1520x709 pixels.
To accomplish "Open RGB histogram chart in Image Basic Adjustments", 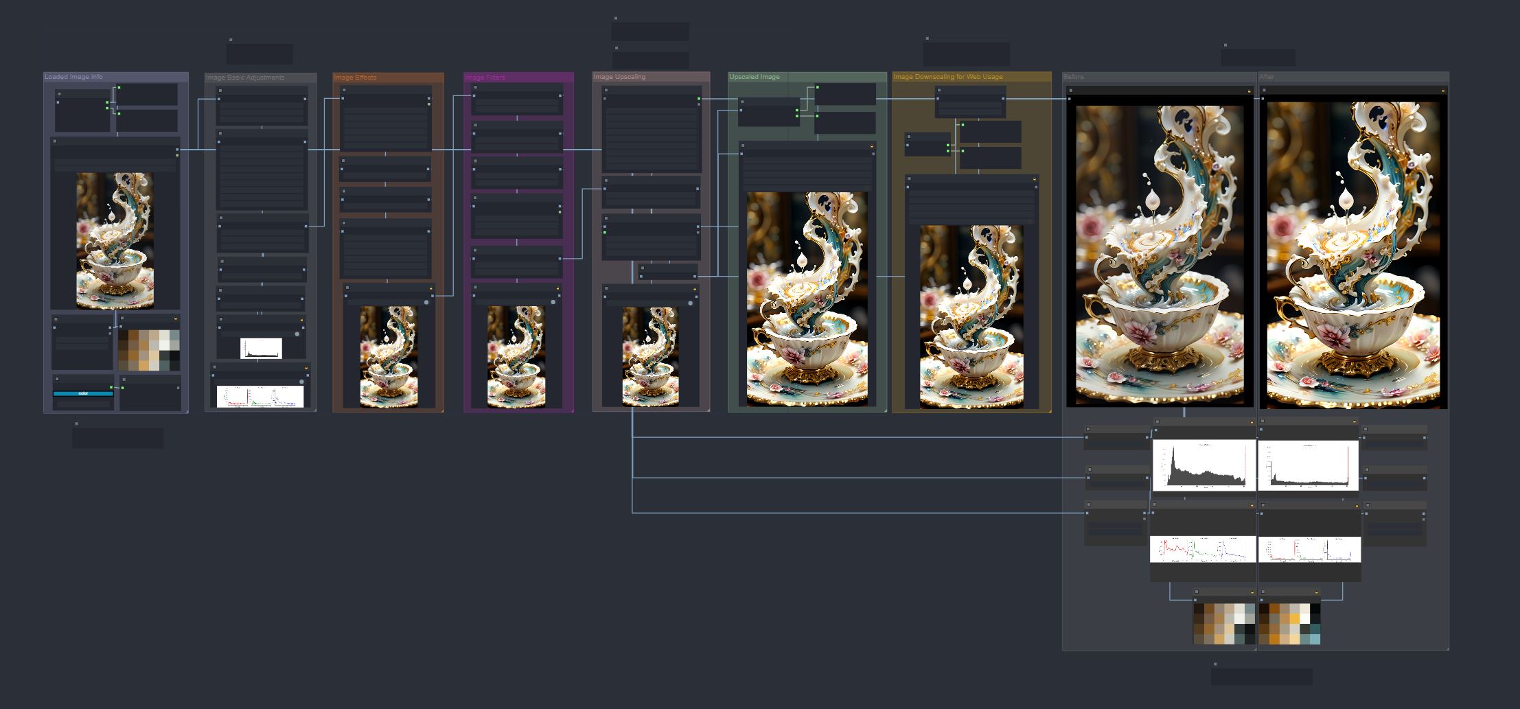I will coord(260,397).
